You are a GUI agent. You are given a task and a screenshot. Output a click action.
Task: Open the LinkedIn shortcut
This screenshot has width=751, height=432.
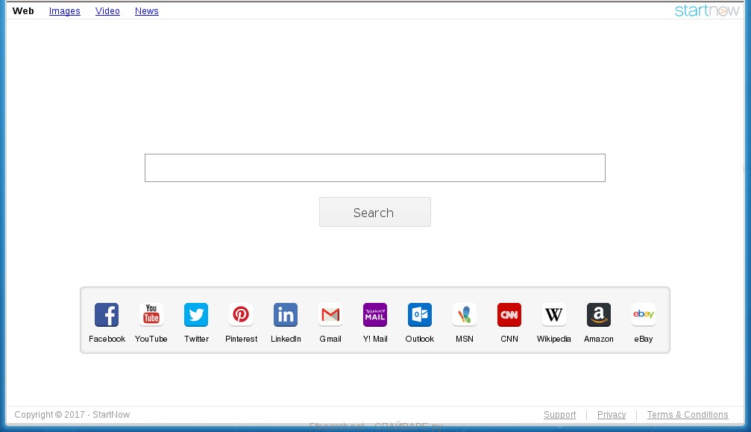point(286,315)
